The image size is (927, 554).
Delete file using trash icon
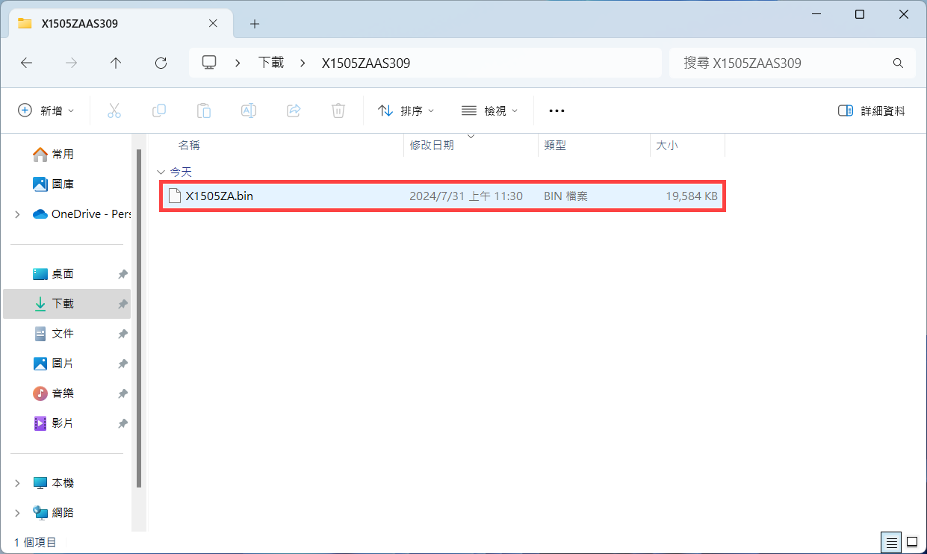click(x=338, y=110)
